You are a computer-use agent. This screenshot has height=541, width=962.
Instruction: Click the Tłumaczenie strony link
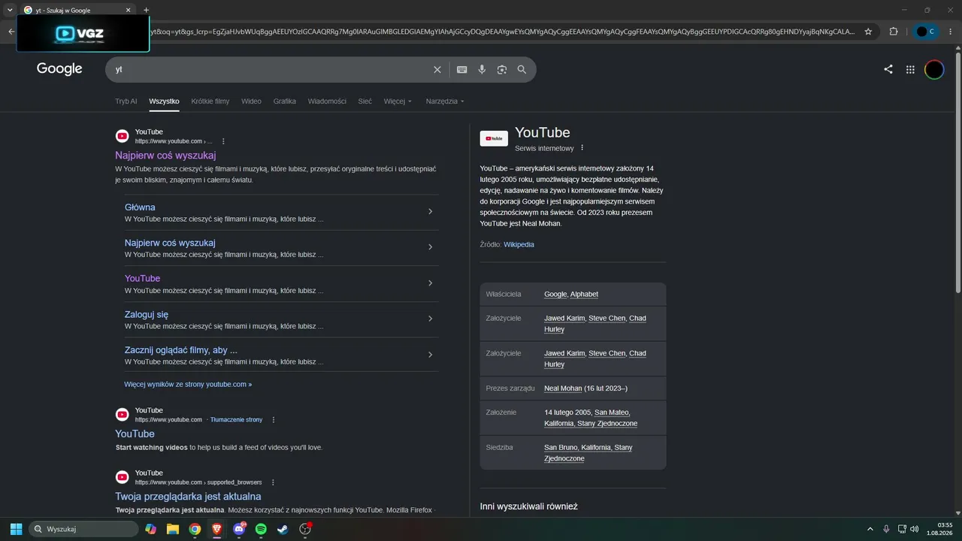pos(237,420)
